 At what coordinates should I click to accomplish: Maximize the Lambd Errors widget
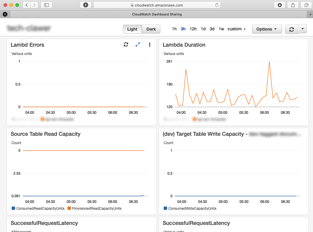click(138, 45)
